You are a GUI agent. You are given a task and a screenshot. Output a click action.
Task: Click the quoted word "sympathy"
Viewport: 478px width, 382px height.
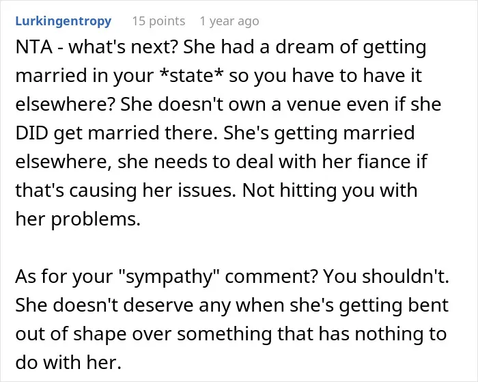(x=171, y=277)
